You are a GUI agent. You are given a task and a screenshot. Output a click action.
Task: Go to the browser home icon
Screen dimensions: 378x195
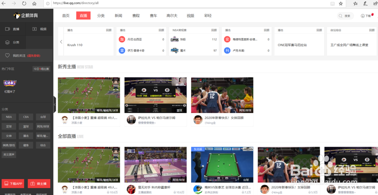[34, 4]
